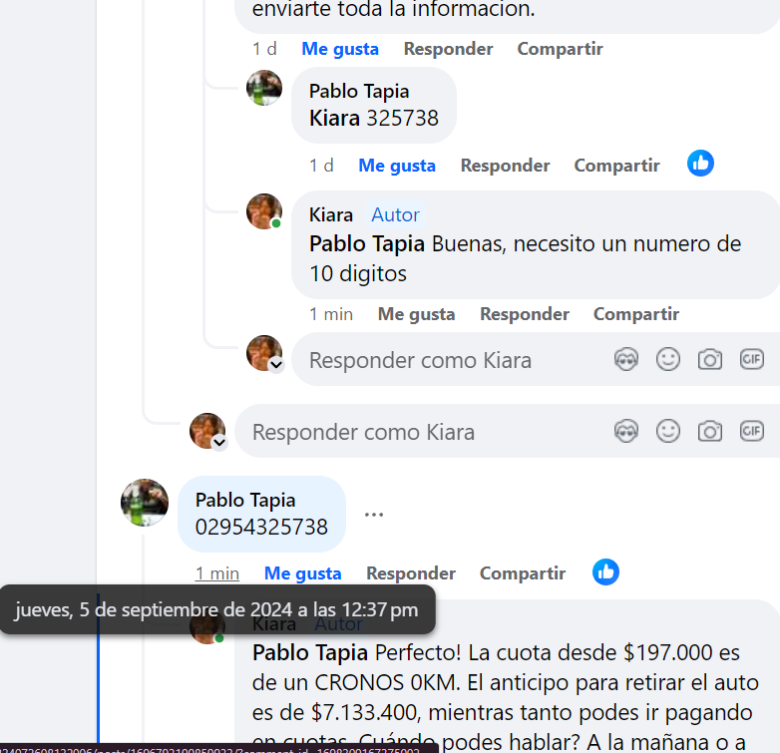Focus the nested Responder como Kiara field
This screenshot has width=780, height=753.
(x=450, y=360)
